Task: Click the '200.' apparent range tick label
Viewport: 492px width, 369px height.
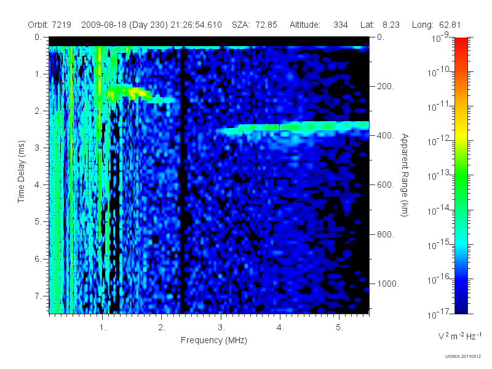Action: pos(386,86)
